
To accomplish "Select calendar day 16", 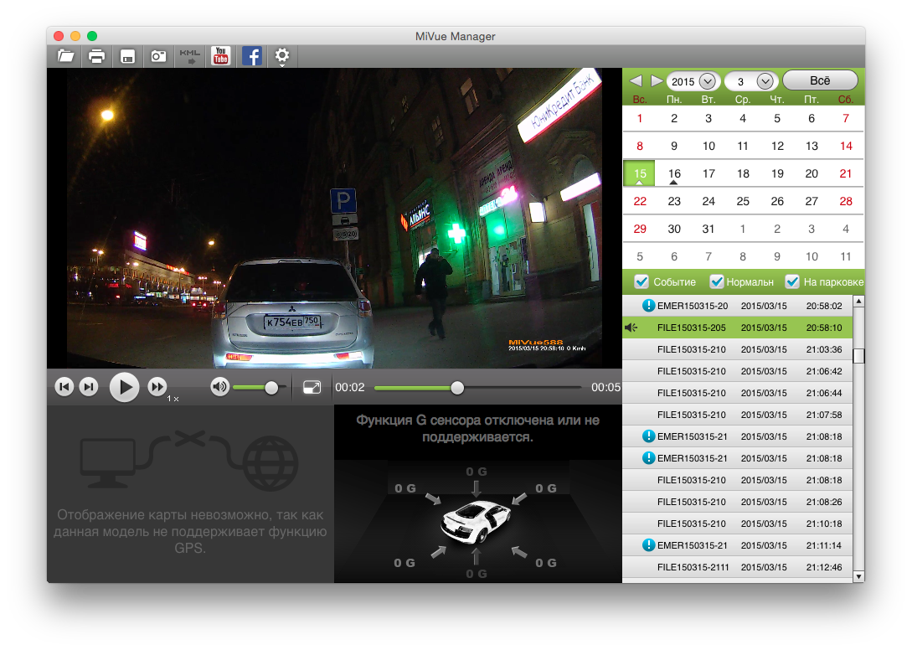I will pos(674,173).
